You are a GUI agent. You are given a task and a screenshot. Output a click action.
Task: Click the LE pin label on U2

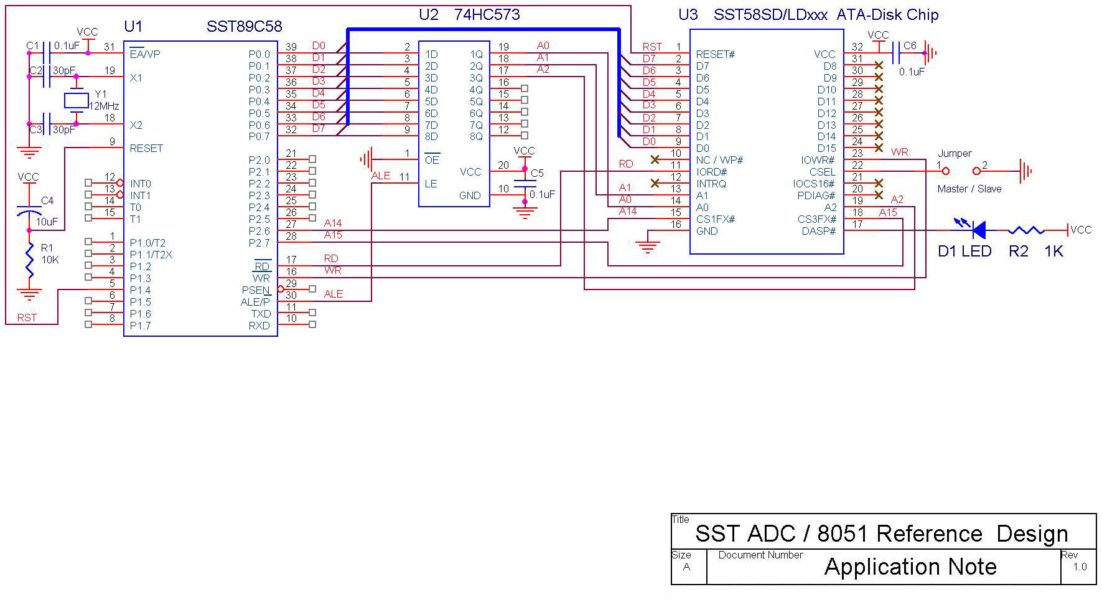tap(431, 184)
